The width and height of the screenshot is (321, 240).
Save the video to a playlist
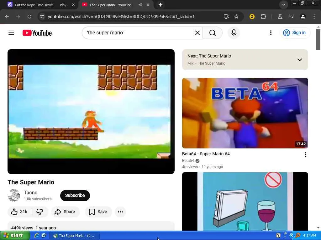(98, 212)
